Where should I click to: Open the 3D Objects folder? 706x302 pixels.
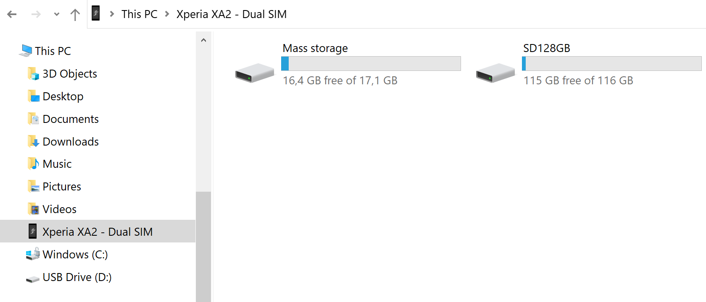point(69,74)
